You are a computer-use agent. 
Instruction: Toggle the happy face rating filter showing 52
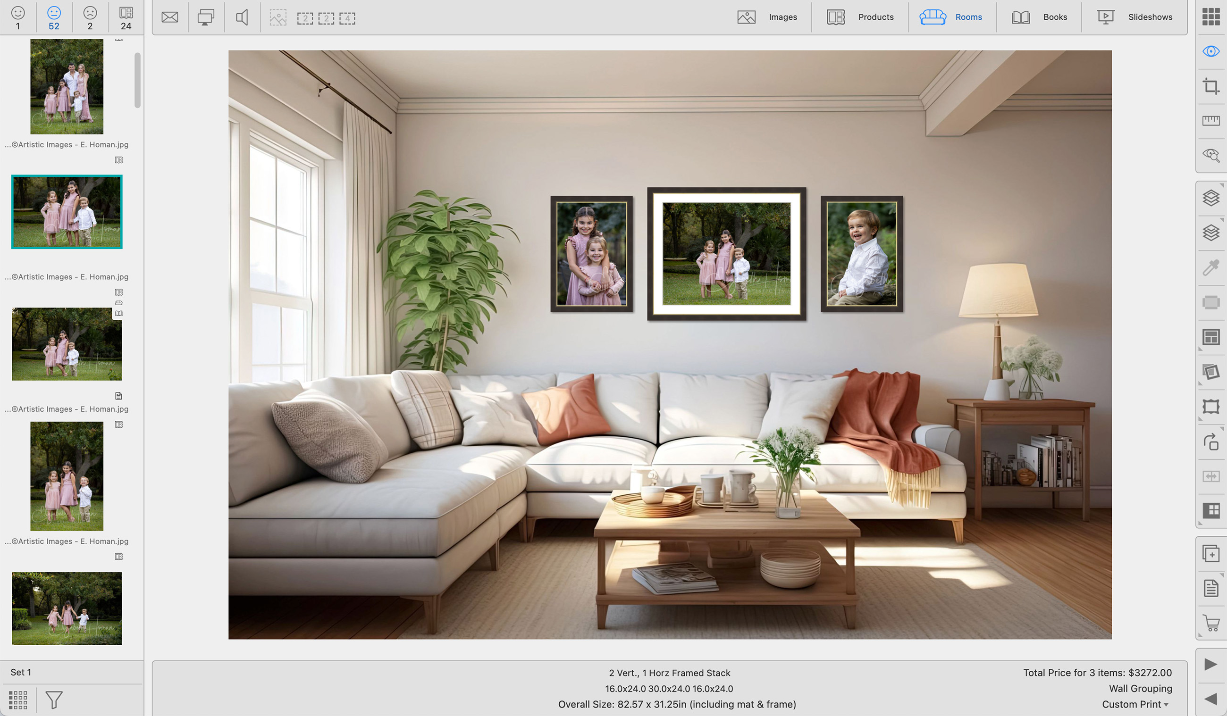(x=53, y=17)
